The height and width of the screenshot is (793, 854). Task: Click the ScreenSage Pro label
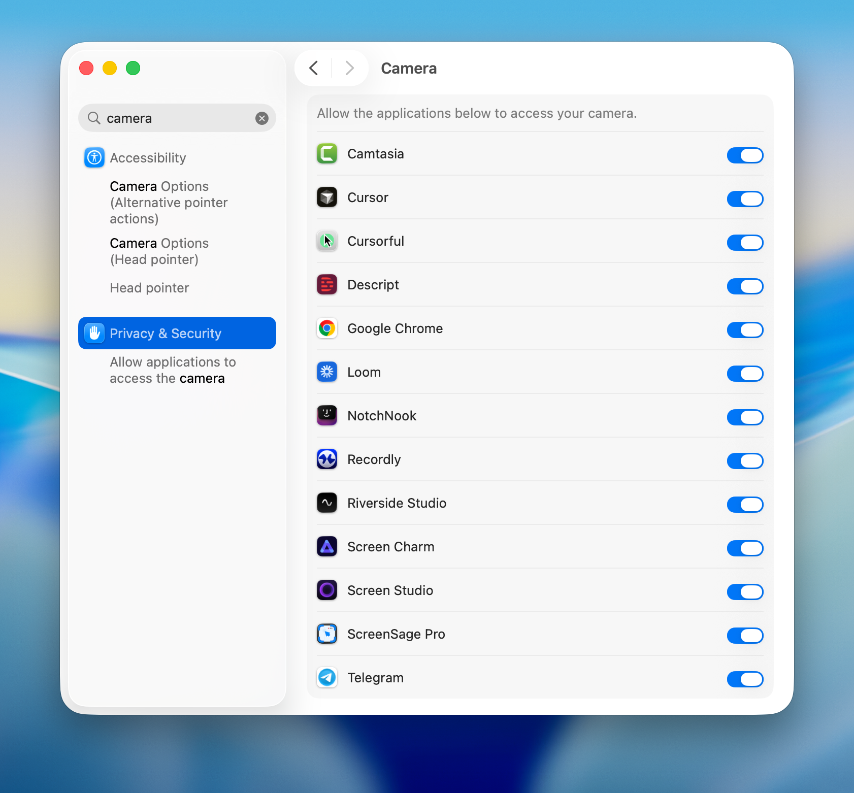pyautogui.click(x=396, y=634)
